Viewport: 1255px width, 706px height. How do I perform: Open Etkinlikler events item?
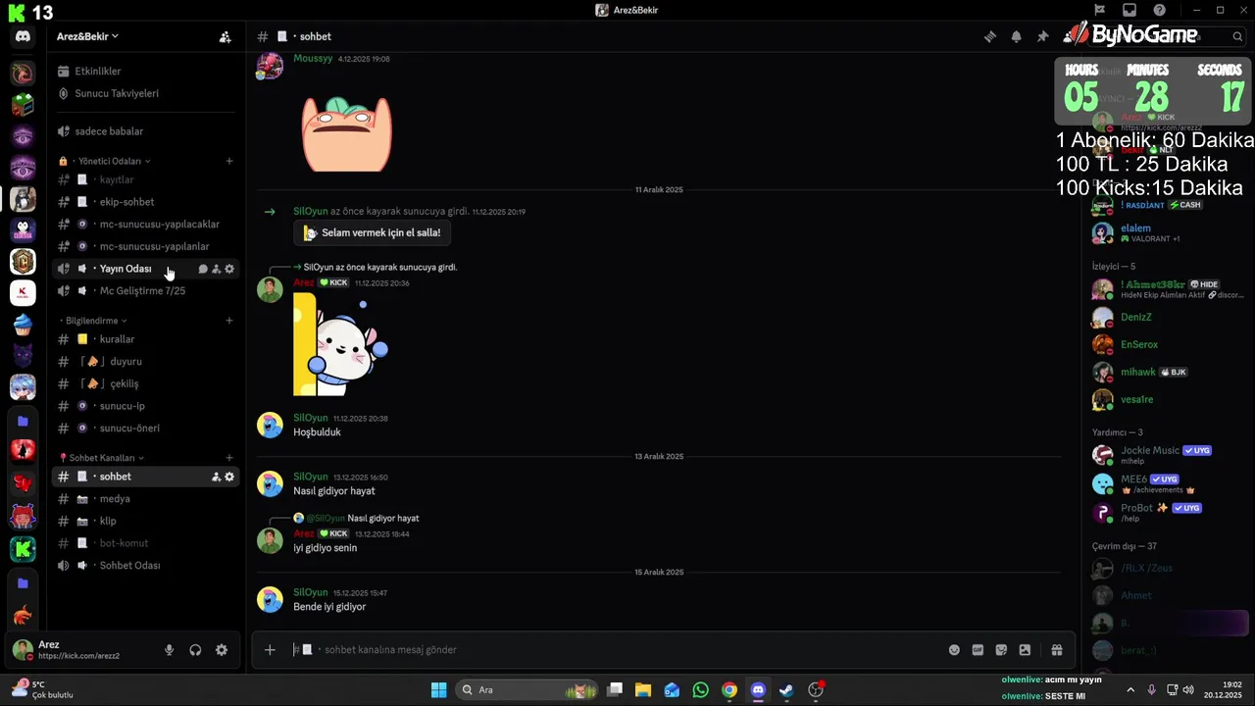coord(146,72)
